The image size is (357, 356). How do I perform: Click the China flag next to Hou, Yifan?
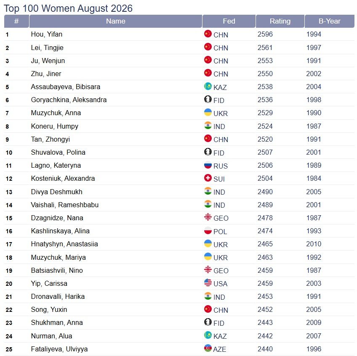208,34
